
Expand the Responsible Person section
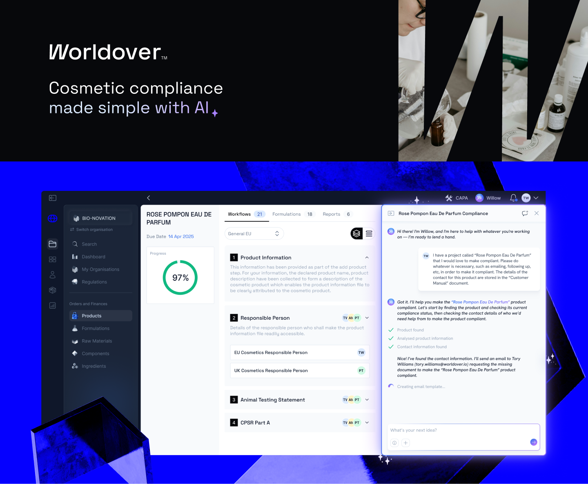(x=367, y=318)
